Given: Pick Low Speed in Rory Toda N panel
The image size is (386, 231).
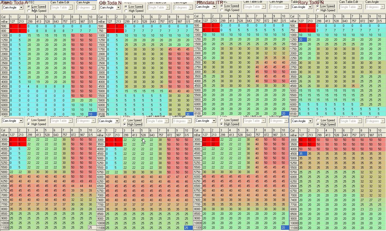Looking at the screenshot, I should [x=318, y=6].
